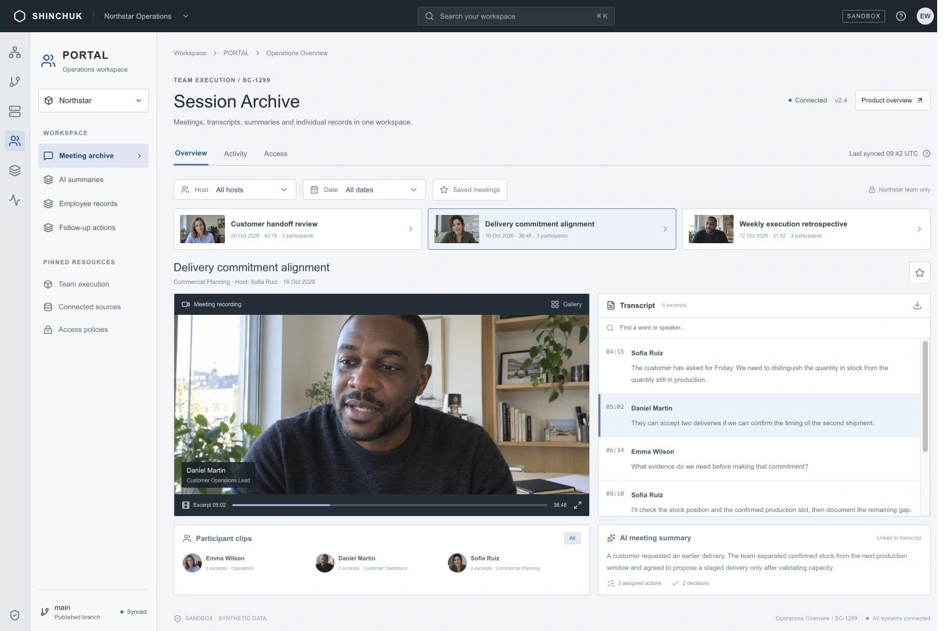Viewport: 947px width, 631px height.
Task: Open Follow-up actions in sidebar
Action: click(93, 227)
